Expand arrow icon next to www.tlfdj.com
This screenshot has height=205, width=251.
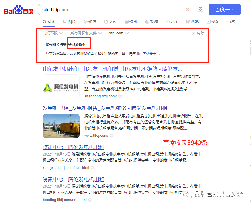click(112, 136)
